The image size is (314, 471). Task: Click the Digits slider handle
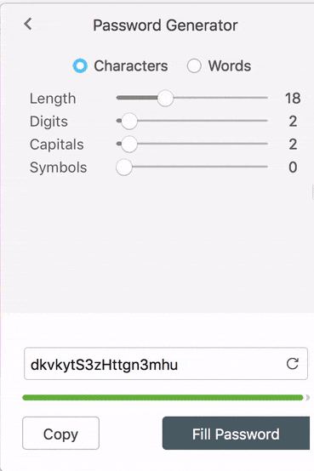coord(129,121)
